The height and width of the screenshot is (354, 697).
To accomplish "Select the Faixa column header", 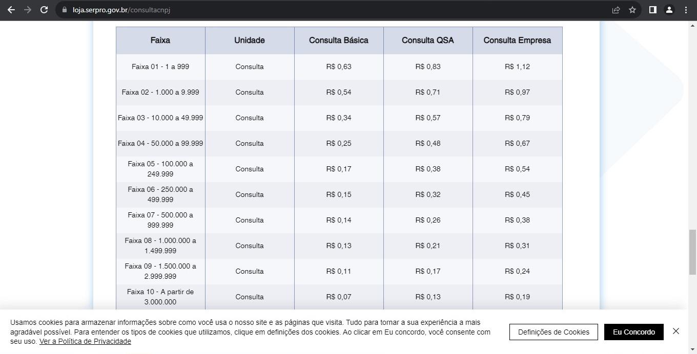I will pyautogui.click(x=160, y=40).
